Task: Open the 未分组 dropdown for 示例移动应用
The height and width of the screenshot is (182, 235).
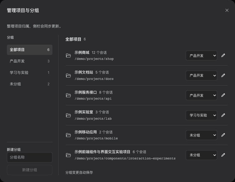Action: [201, 135]
